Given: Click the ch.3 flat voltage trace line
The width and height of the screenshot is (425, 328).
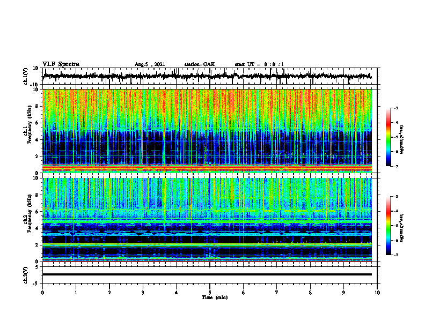Looking at the screenshot, I should point(207,274).
